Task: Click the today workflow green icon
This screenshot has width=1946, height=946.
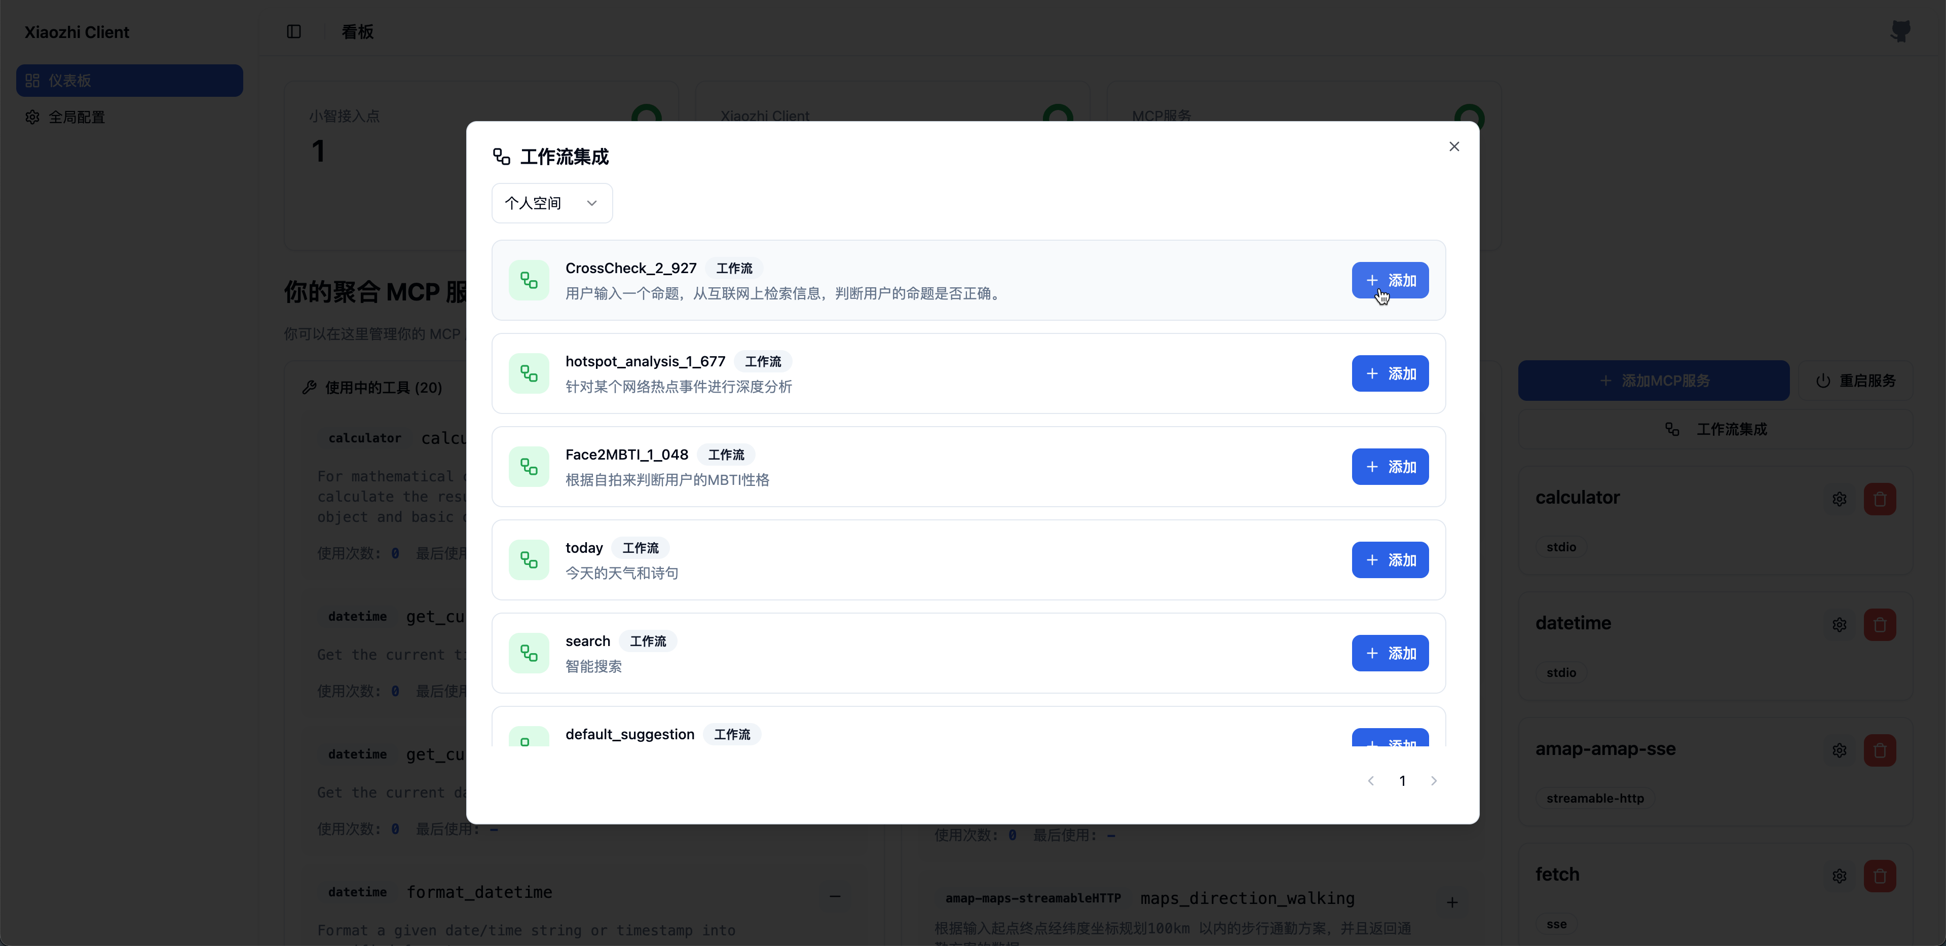Action: click(x=529, y=560)
